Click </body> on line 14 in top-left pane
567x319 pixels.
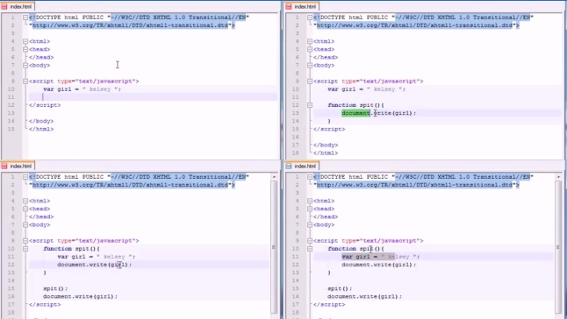click(x=41, y=121)
